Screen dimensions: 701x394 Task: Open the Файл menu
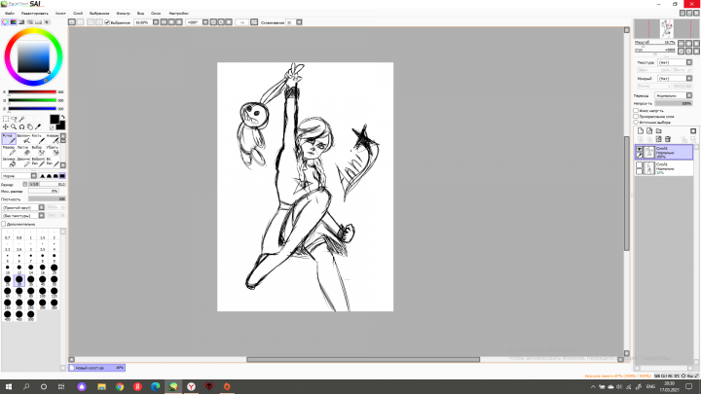click(10, 14)
